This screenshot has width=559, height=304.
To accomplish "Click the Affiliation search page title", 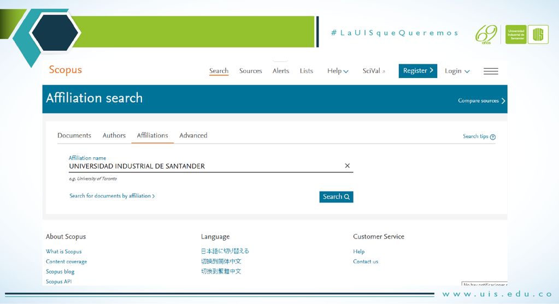I will tap(94, 98).
